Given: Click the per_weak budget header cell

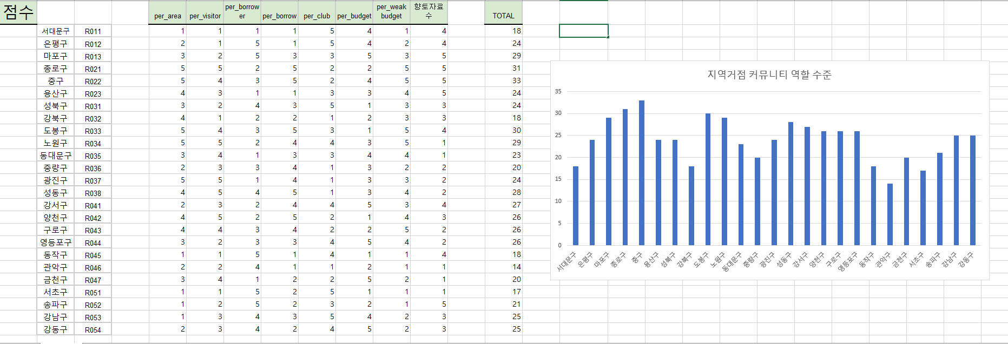Looking at the screenshot, I should (391, 11).
